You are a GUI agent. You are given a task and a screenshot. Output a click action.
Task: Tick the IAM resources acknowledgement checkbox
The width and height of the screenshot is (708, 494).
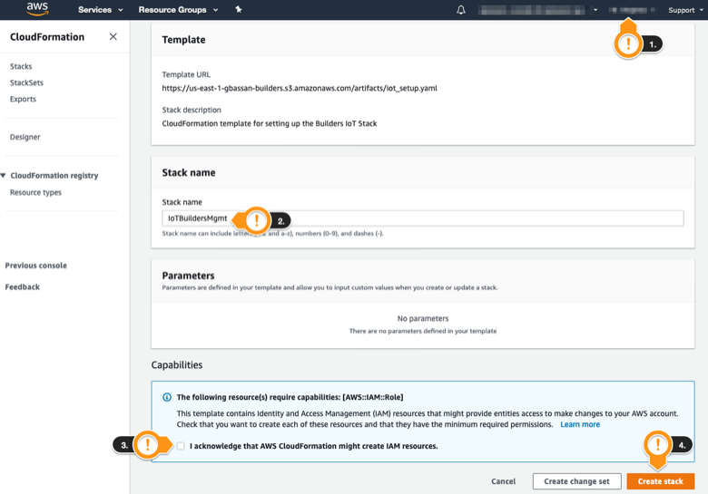(x=181, y=446)
